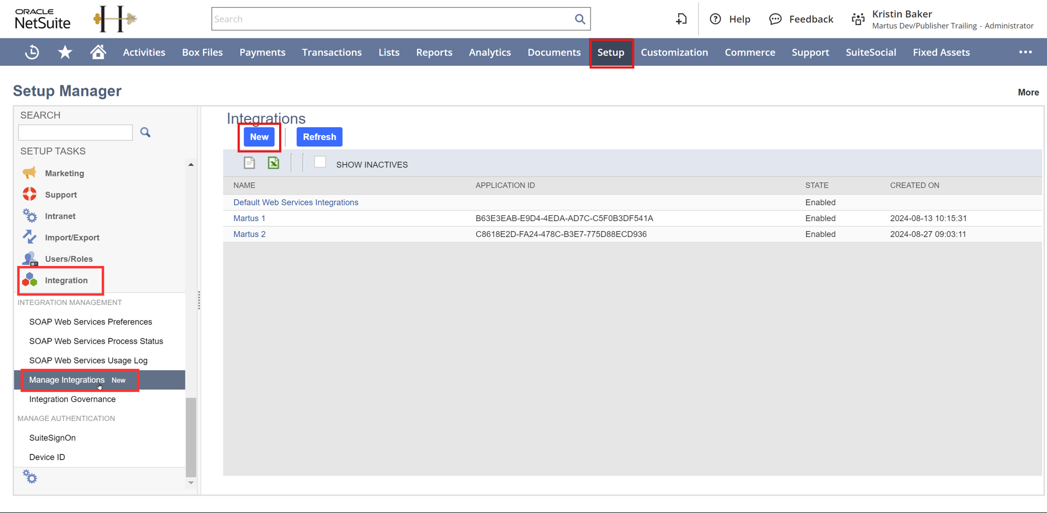Open the Setup menu
1047x513 pixels.
point(611,53)
